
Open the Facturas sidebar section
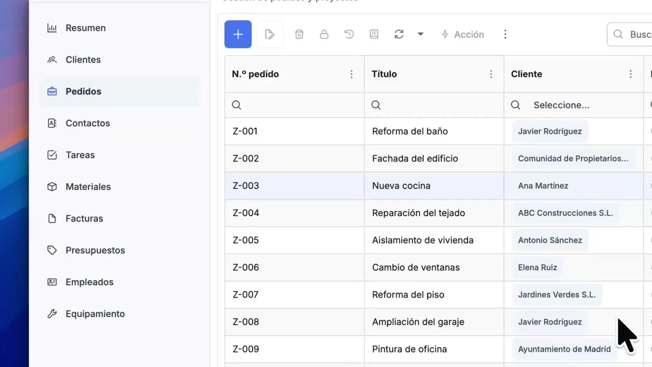pos(84,218)
